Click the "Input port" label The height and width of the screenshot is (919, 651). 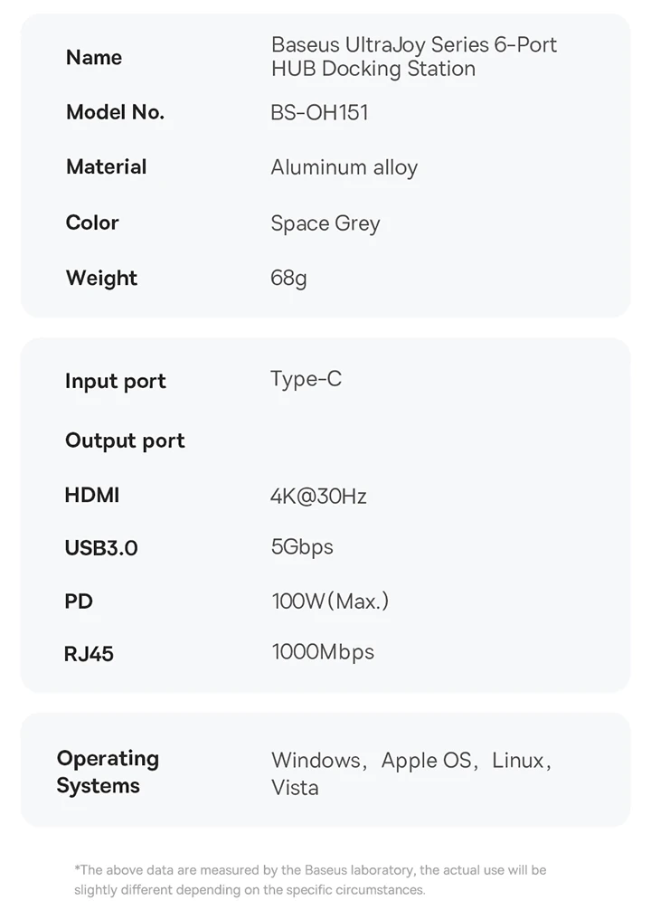point(115,381)
